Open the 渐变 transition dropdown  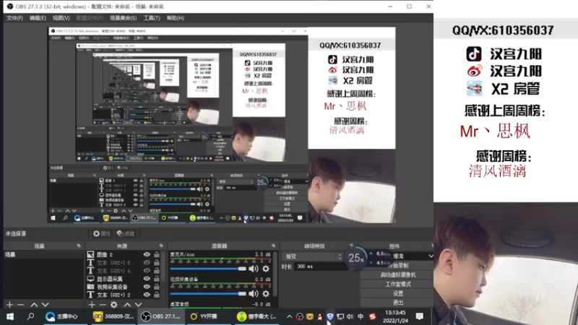click(313, 256)
